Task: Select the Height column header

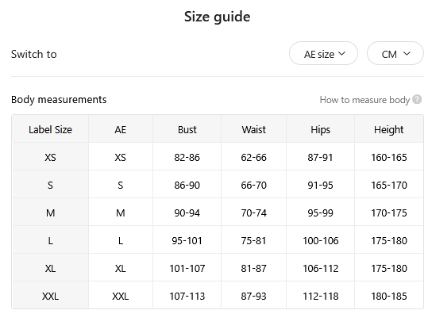Action: (x=389, y=130)
